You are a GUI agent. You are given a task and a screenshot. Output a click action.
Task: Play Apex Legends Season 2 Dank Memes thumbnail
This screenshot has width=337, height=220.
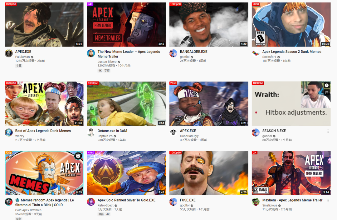pos(291,25)
